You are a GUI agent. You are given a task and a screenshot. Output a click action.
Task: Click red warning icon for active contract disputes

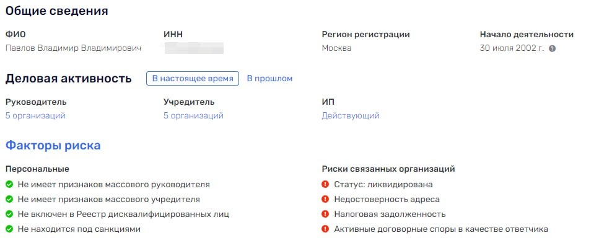[x=325, y=229]
